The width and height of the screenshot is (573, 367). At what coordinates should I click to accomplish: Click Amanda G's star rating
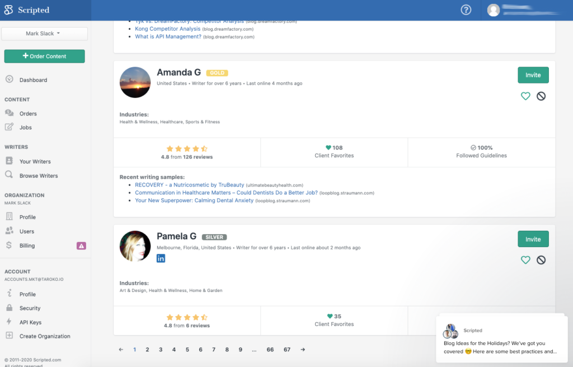click(x=187, y=148)
